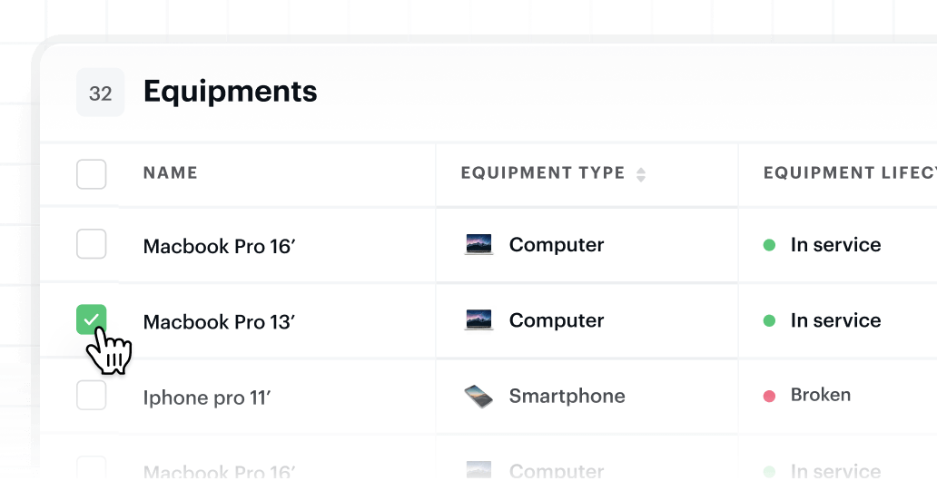Click green status dot for Macbook Pro 16'
This screenshot has width=937, height=481.
tap(769, 245)
